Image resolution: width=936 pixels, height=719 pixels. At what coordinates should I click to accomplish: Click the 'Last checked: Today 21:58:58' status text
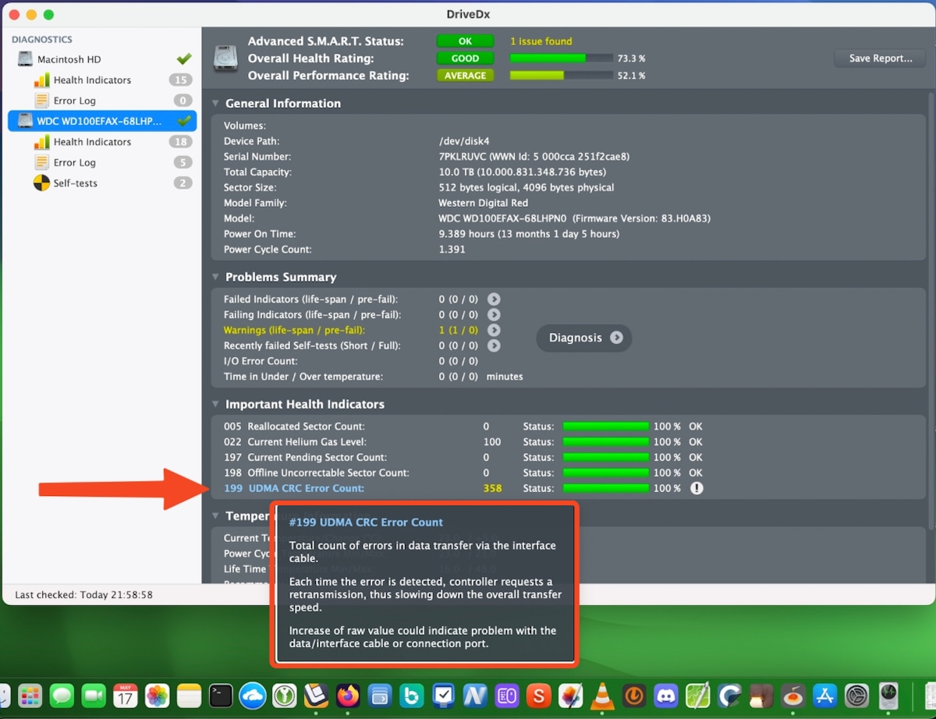pos(83,595)
